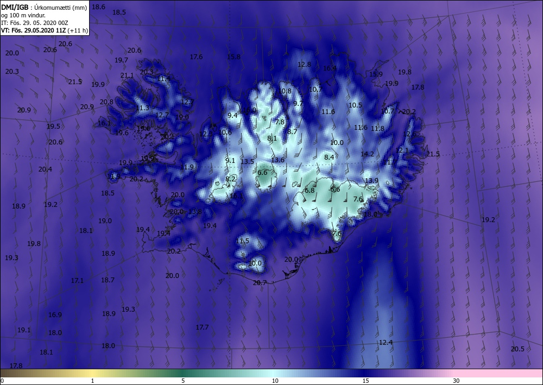Select the 19.5 value west of Iceland
The width and height of the screenshot is (543, 385).
(53, 127)
